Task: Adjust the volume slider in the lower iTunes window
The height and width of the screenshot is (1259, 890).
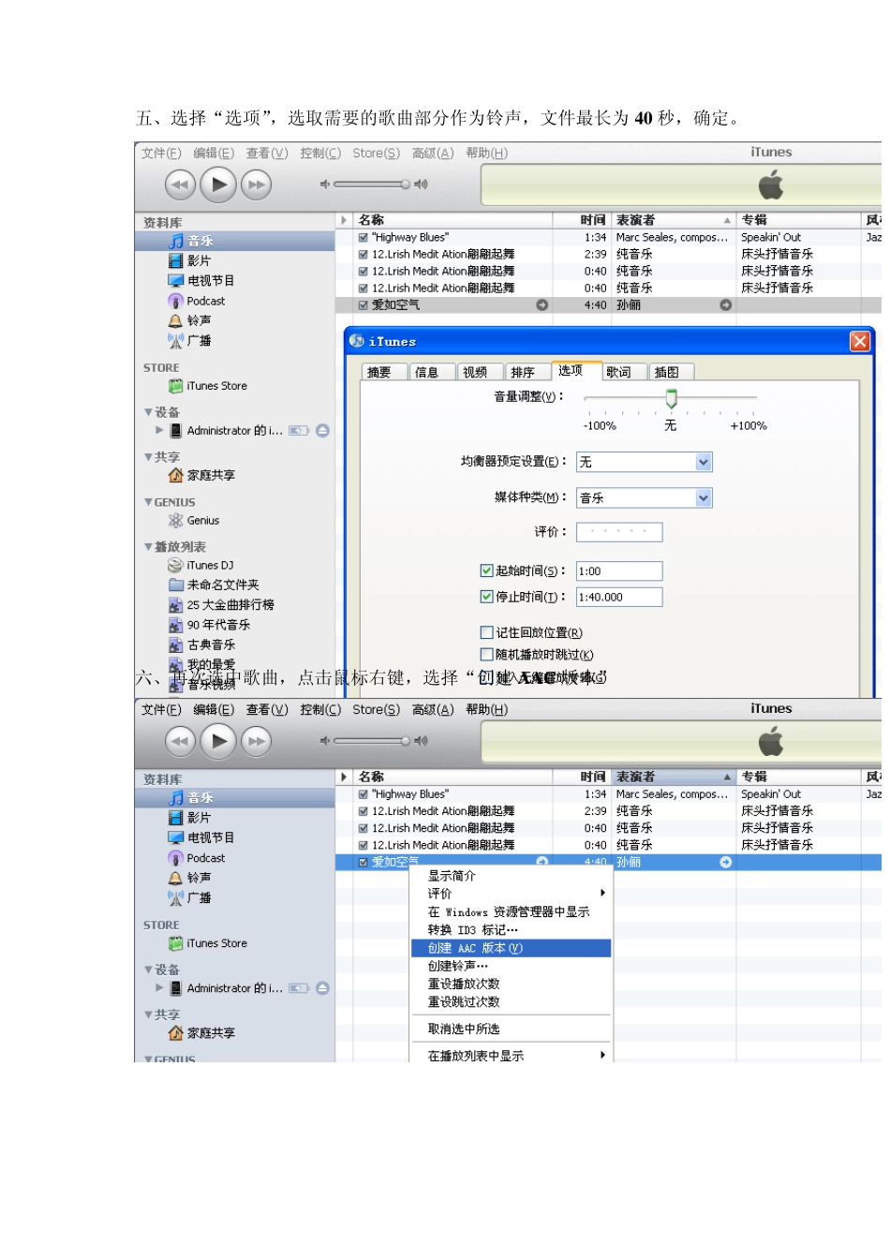Action: [370, 741]
